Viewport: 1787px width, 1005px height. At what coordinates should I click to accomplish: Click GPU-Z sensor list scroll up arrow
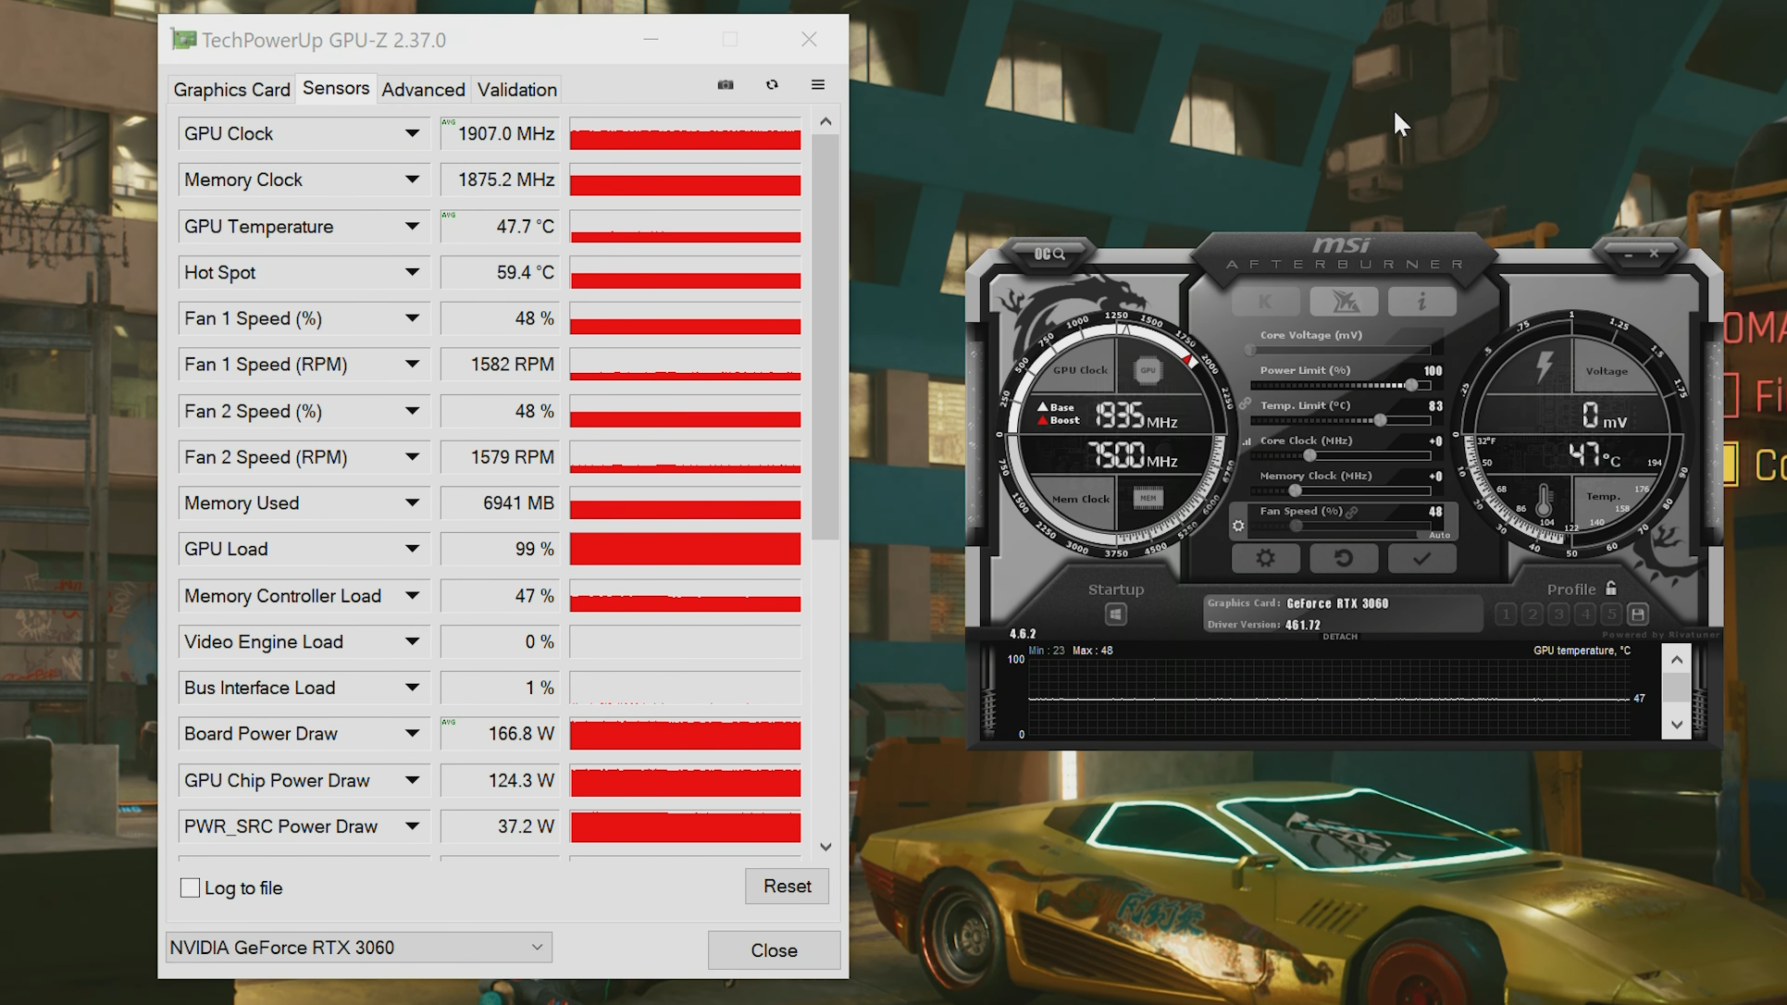[x=825, y=122]
